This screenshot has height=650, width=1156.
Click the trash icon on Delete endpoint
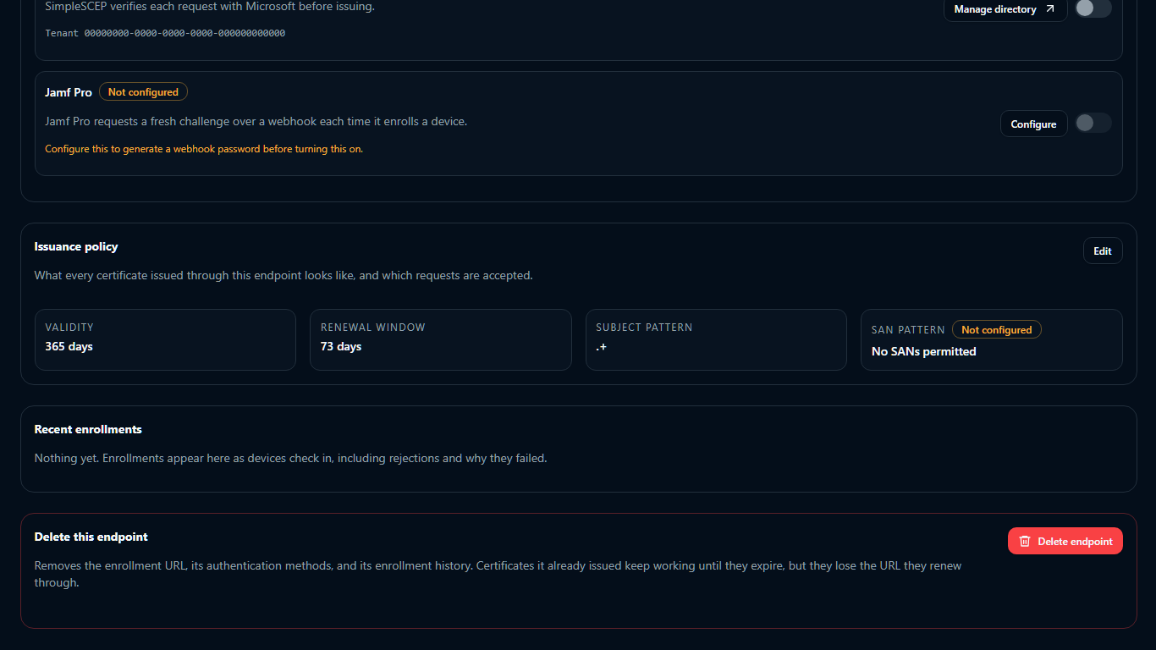coord(1025,542)
